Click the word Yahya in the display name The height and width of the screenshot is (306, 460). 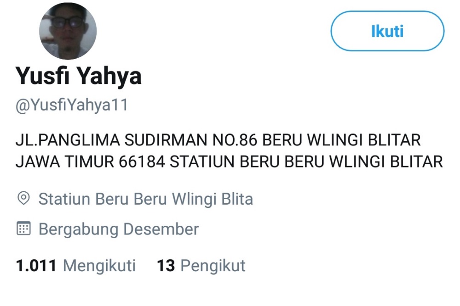tap(109, 76)
